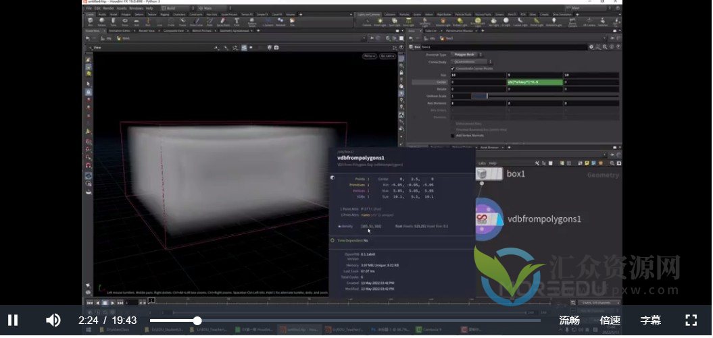
Task: Click the 字幕 subtitles button
Action: 650,320
